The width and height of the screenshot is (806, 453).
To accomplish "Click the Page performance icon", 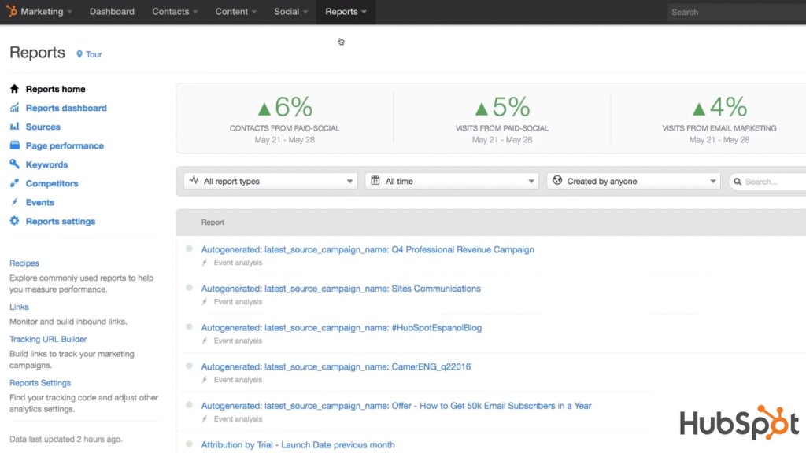I will point(14,145).
